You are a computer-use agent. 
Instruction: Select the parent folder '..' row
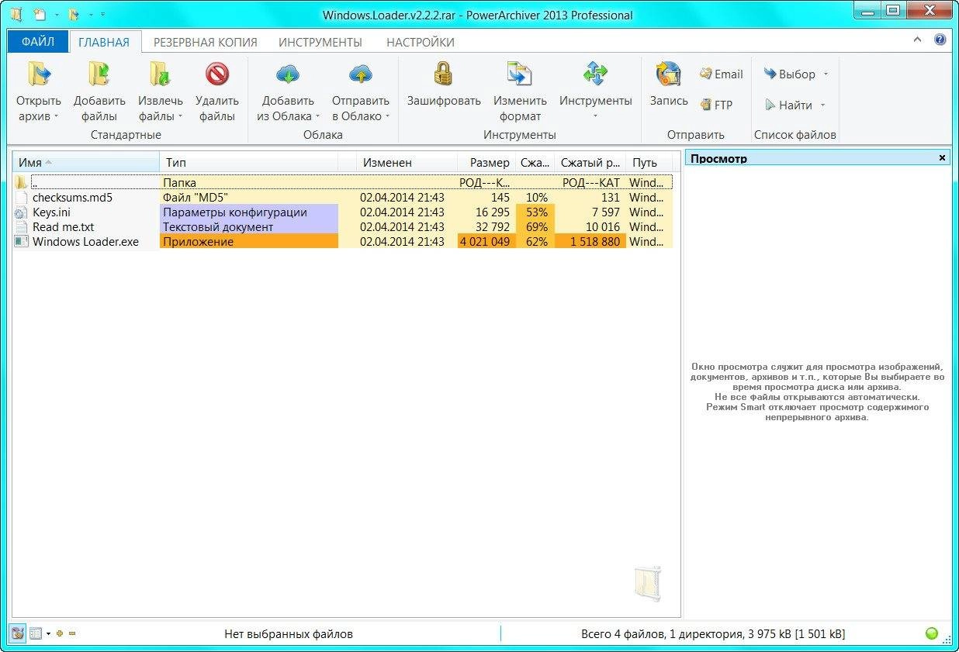click(x=343, y=183)
